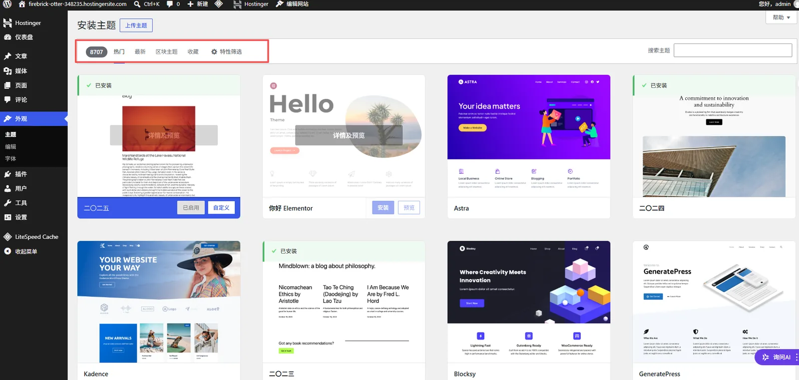Open the 主题 submenu item
This screenshot has width=799, height=380.
click(10, 135)
